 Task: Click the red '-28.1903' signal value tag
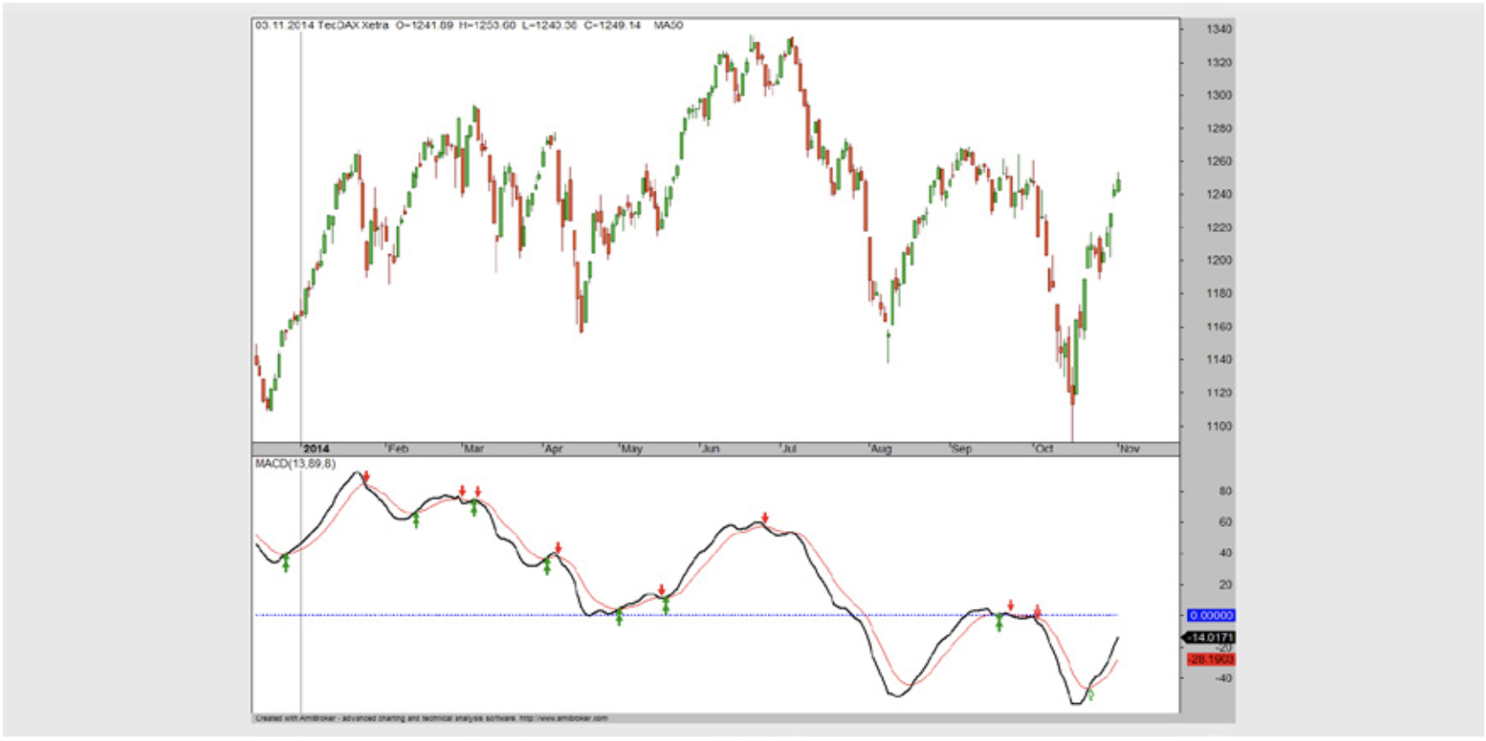[1211, 660]
